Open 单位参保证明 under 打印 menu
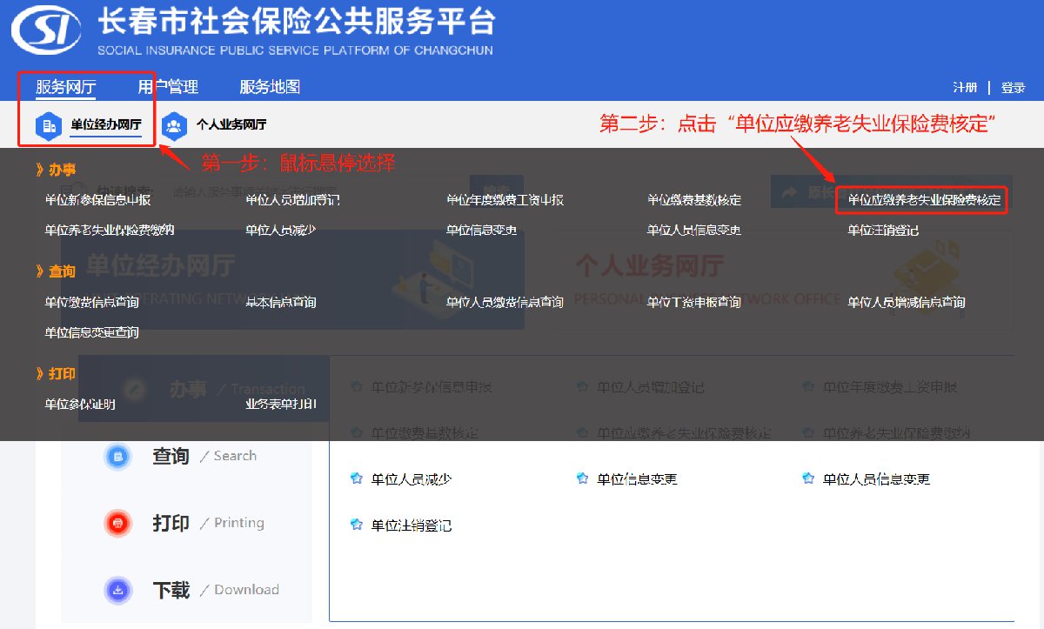The width and height of the screenshot is (1044, 629). (x=80, y=404)
